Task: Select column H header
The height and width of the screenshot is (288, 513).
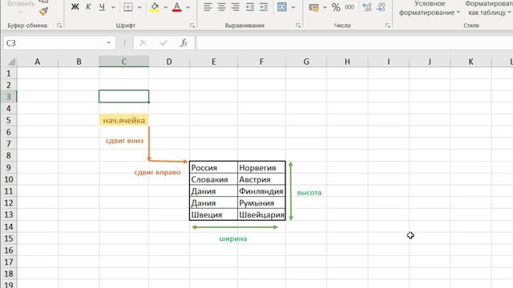Action: pyautogui.click(x=347, y=62)
